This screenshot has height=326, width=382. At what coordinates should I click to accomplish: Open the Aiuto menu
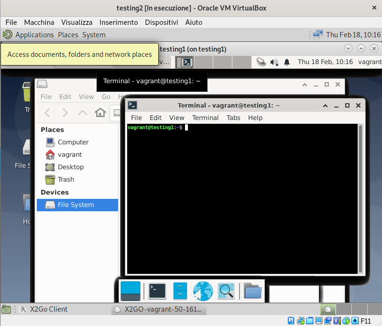[194, 22]
